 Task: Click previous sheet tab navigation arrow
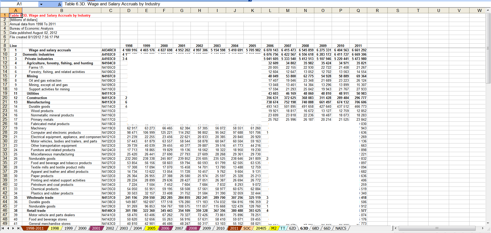(x=8, y=228)
